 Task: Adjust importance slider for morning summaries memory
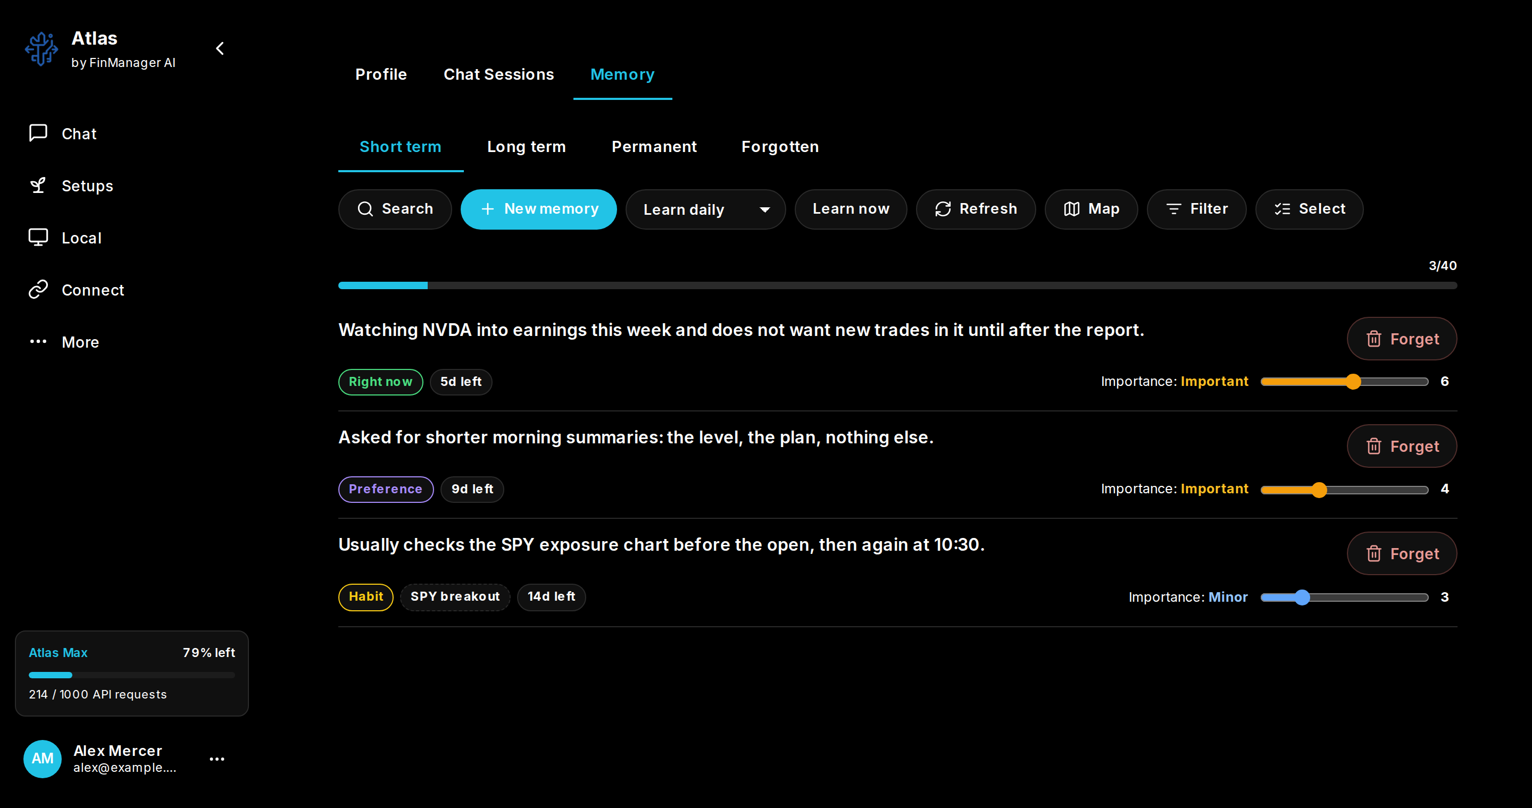pyautogui.click(x=1344, y=490)
